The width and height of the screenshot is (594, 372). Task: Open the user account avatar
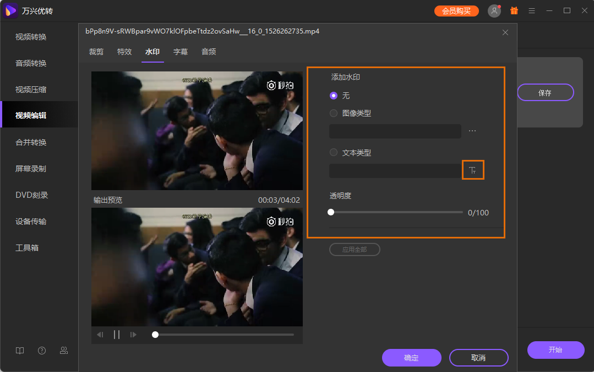pos(494,10)
